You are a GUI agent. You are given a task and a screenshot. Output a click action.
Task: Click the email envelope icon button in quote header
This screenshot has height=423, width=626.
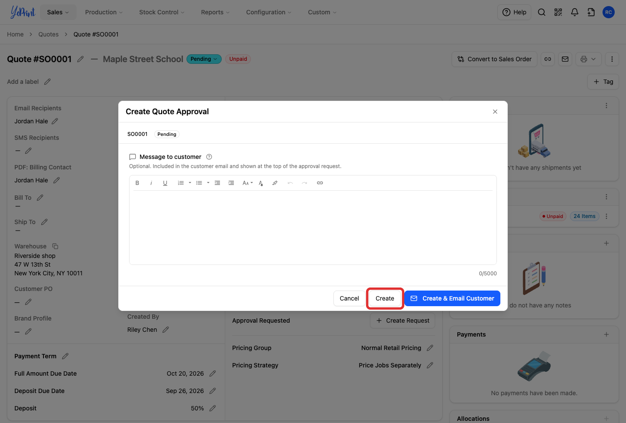click(565, 59)
